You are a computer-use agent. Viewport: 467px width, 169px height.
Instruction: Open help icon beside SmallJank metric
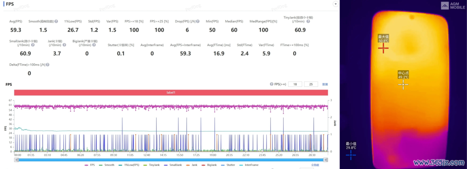click(32, 45)
